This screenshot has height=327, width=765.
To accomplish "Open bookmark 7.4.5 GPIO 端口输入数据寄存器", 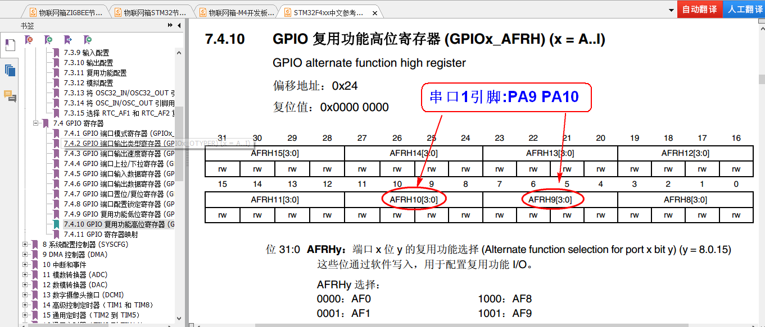I will click(x=119, y=174).
